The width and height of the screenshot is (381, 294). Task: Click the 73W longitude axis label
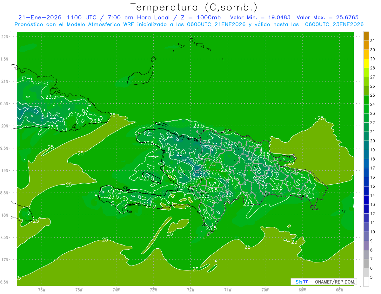coord(153,290)
